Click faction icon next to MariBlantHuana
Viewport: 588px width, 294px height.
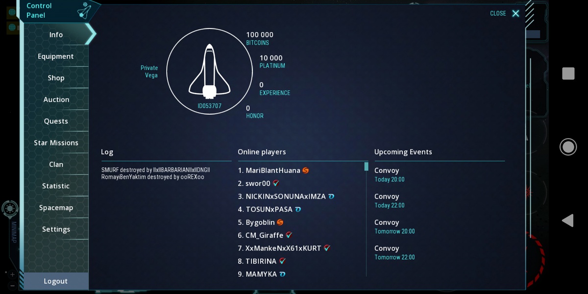click(306, 171)
